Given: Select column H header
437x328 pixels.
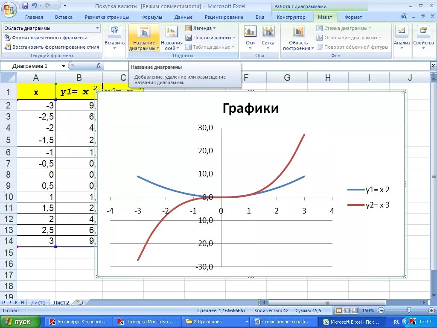Looking at the screenshot, I should (328, 78).
